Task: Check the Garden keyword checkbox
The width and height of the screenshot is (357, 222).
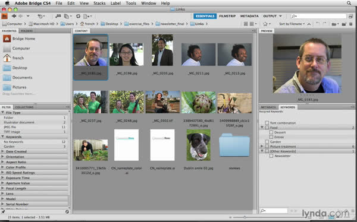Action: [x=267, y=142]
